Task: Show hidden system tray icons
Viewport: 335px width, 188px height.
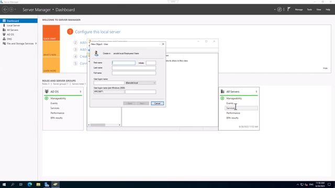Action: [298, 184]
